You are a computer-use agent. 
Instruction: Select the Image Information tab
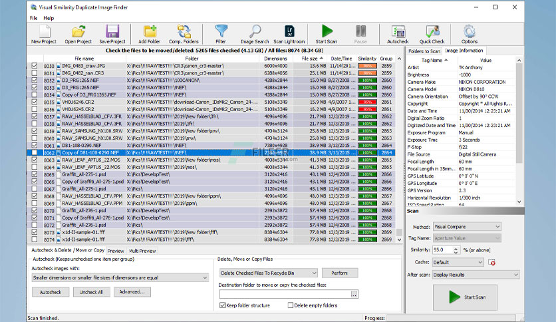click(464, 51)
